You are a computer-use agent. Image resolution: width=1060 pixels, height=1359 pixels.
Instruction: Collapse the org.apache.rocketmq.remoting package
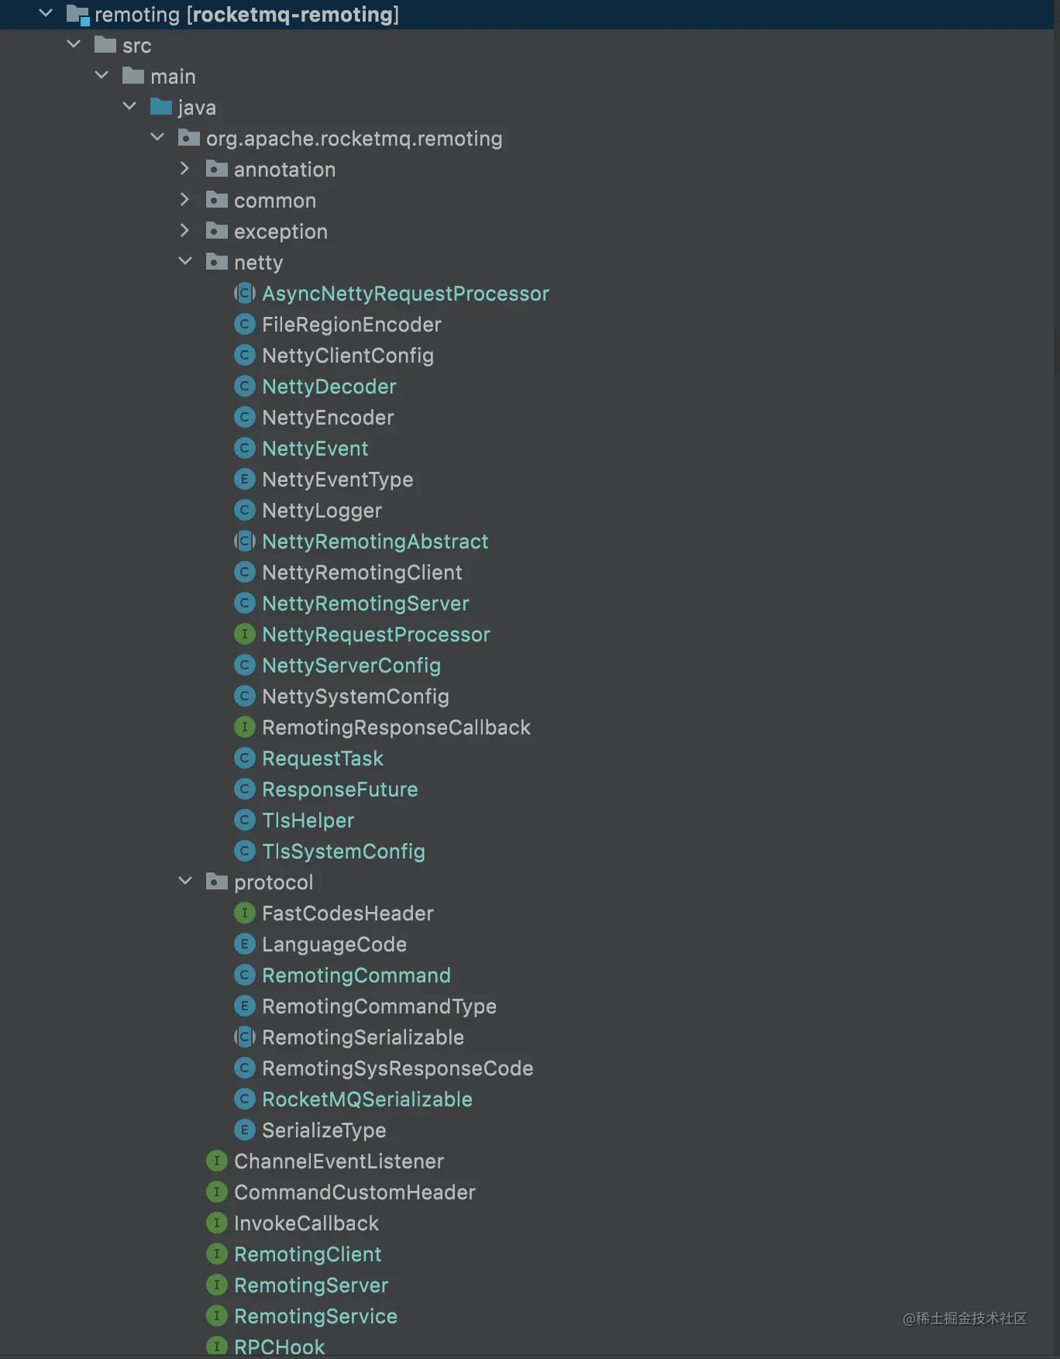pos(157,138)
